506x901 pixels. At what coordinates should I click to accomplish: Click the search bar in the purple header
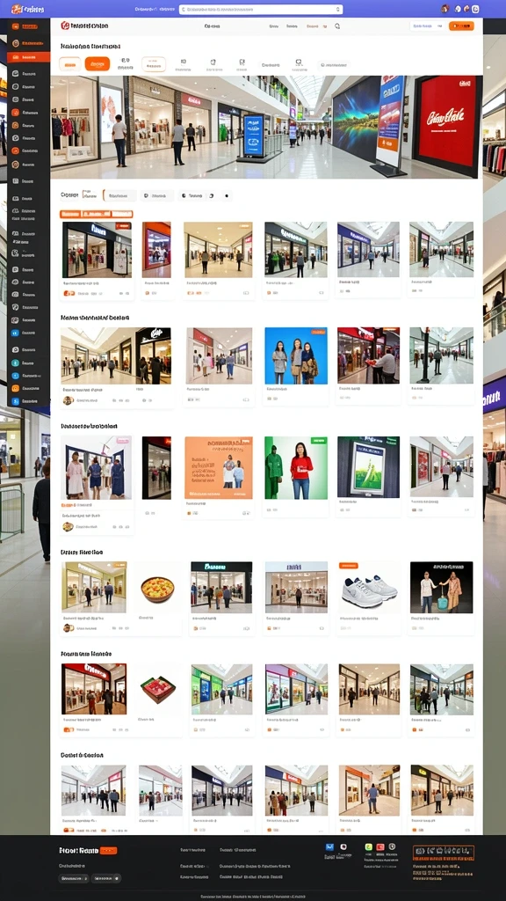click(261, 9)
